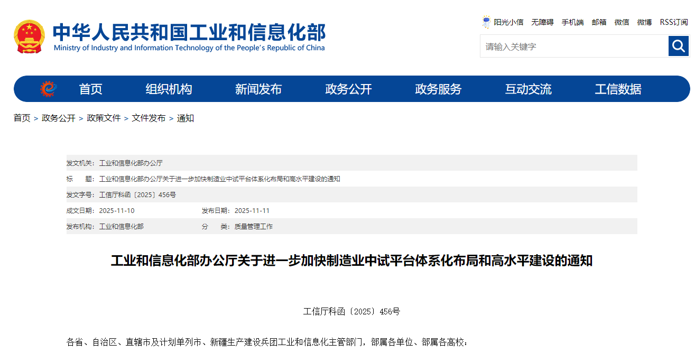Click the gear icon in navigation bar

coord(48,89)
